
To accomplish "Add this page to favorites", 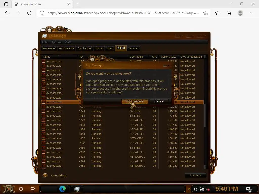I will pyautogui.click(x=205, y=13).
